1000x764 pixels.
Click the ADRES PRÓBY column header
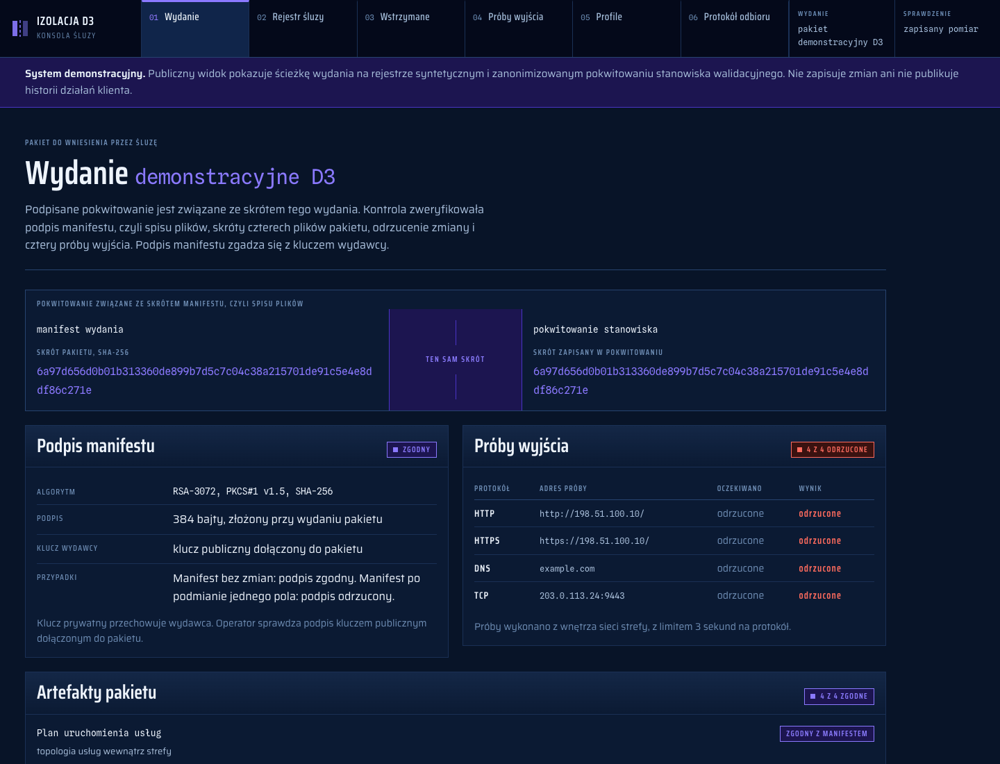(x=563, y=489)
